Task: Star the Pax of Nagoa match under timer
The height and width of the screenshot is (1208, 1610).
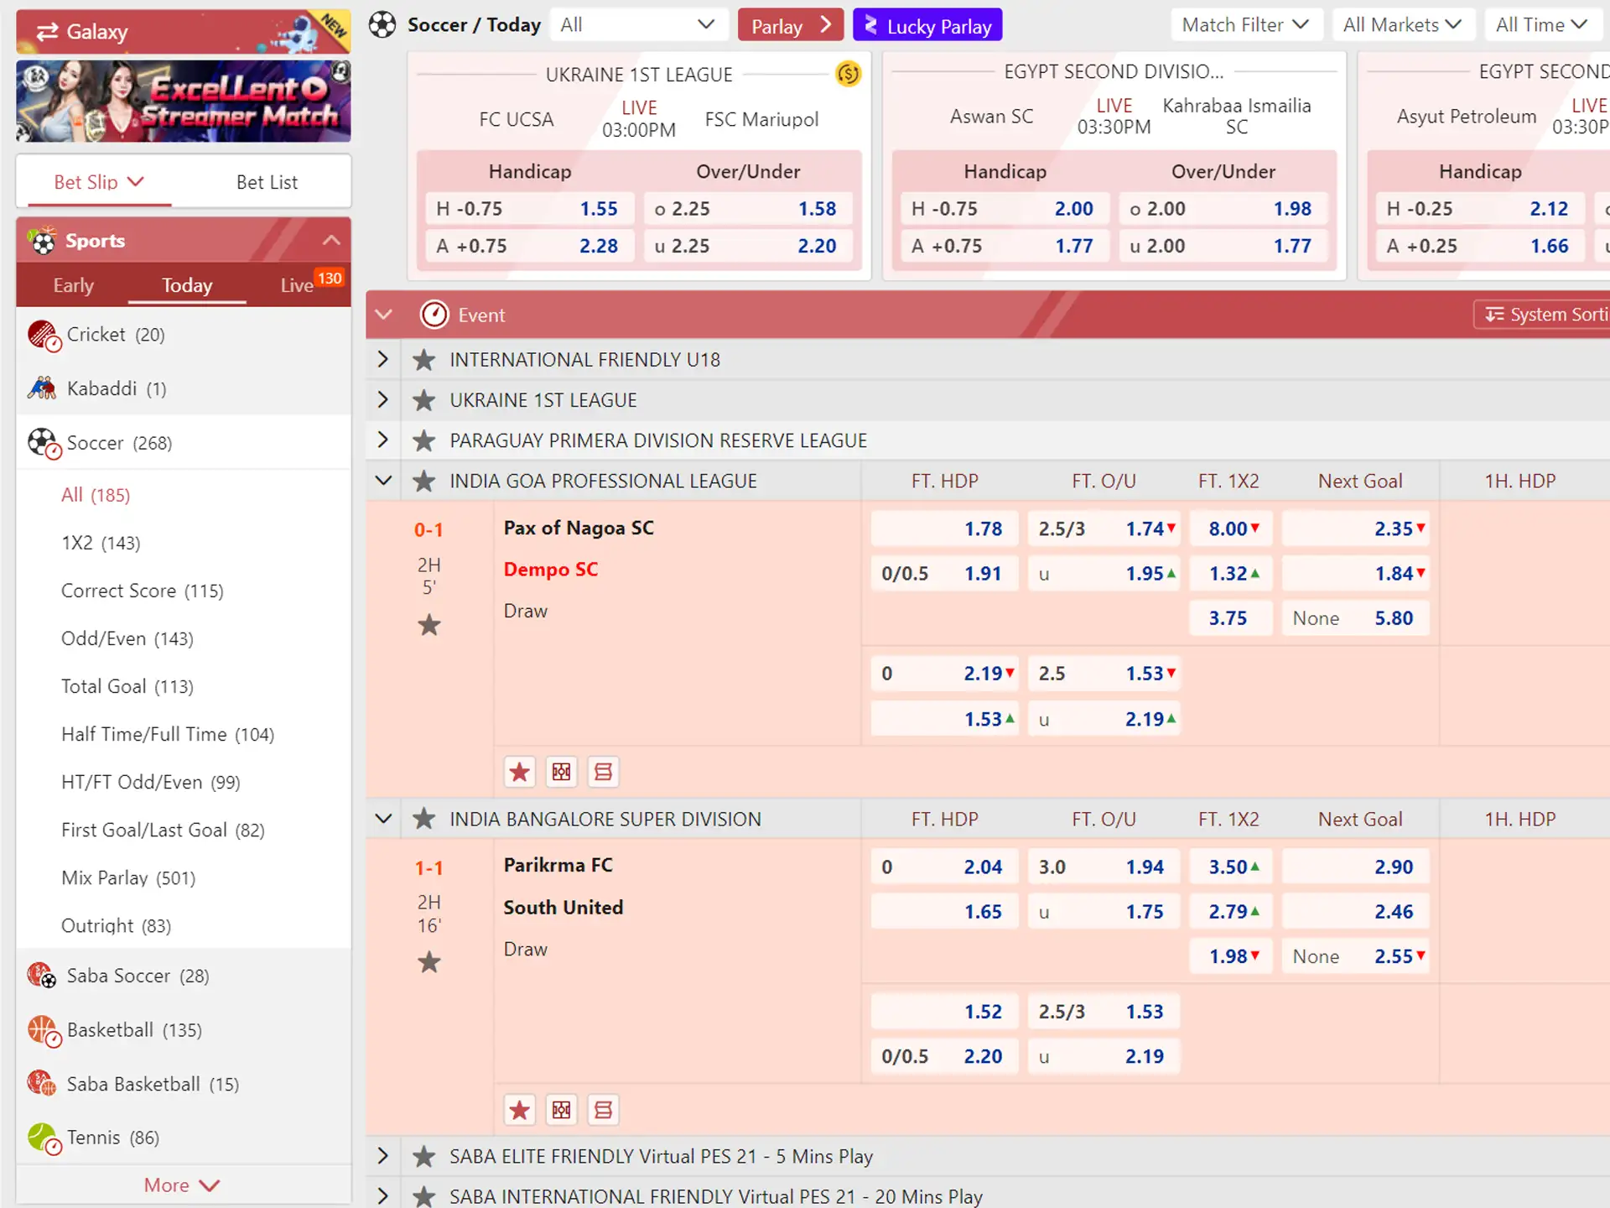Action: coord(429,625)
